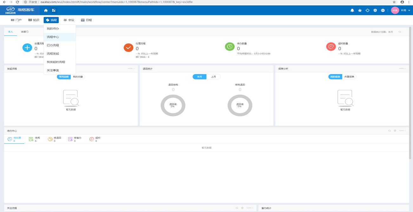Screen dimensions: 413x212
Task: Toggle 报表分析 to 共享报表
Action: pos(349,77)
